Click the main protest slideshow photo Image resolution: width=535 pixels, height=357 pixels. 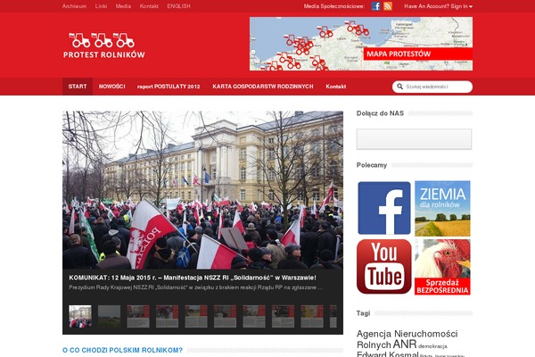[202, 190]
